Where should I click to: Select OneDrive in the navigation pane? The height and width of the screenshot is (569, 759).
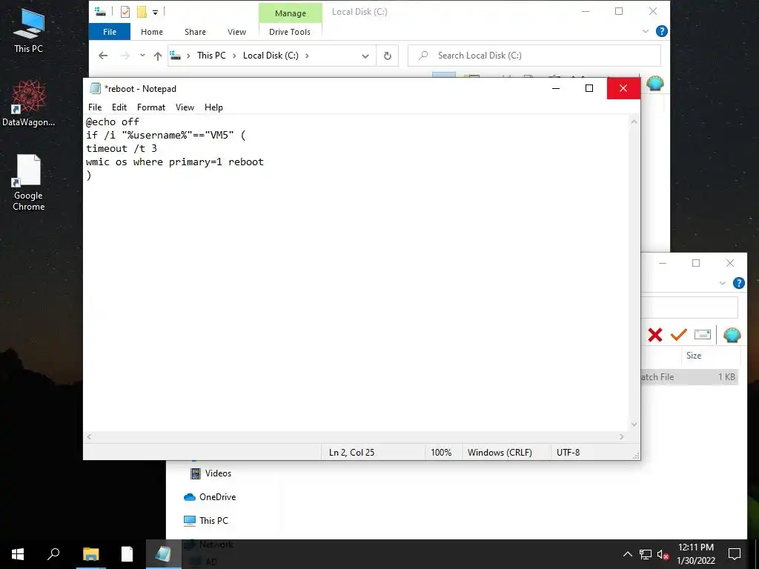210,497
